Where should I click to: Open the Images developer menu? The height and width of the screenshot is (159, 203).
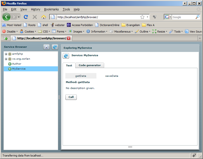[x=76, y=31]
